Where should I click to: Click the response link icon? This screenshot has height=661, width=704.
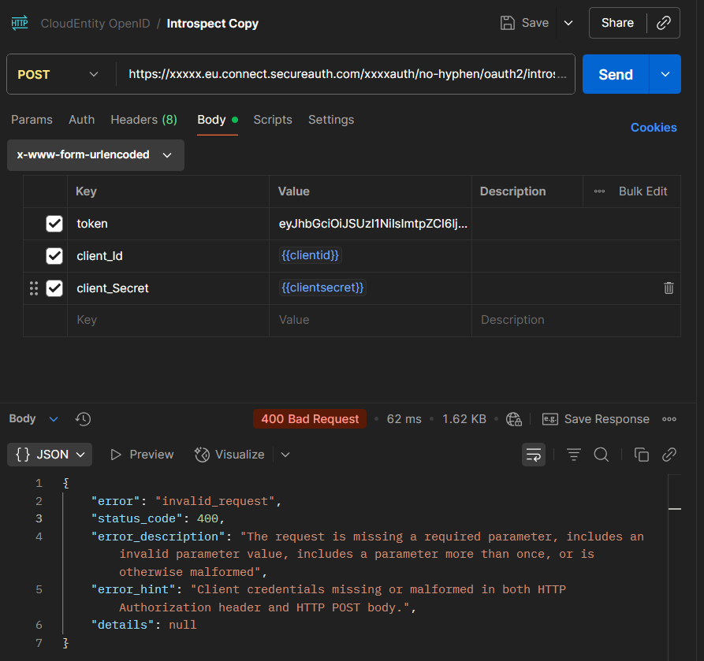(669, 455)
